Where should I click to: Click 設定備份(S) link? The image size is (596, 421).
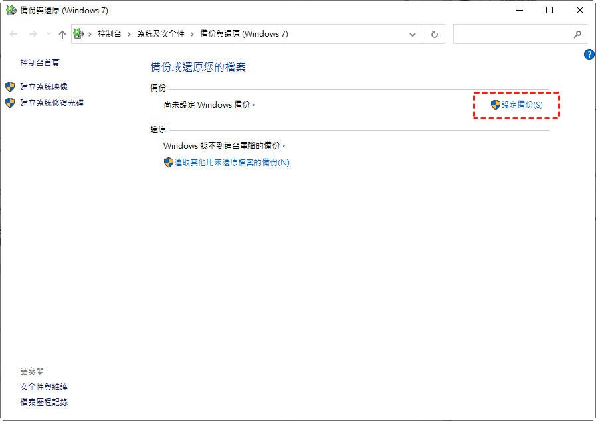[x=522, y=105]
